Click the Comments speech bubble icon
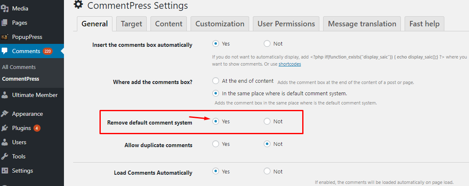The width and height of the screenshot is (469, 186). pyautogui.click(x=5, y=51)
